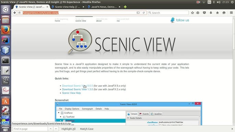This screenshot has width=235, height=132.
Task: Close the JavaFX News, Demos tab
Action: (120, 7)
